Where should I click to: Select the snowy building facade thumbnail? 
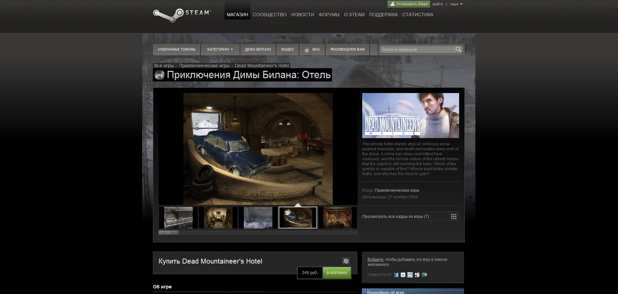coord(178,218)
